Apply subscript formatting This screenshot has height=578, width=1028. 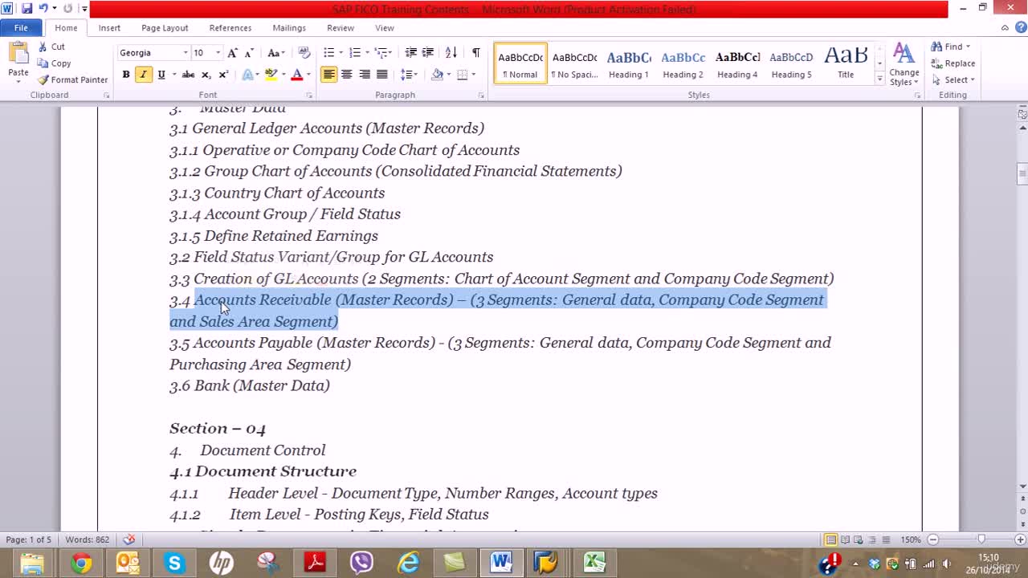coord(206,75)
